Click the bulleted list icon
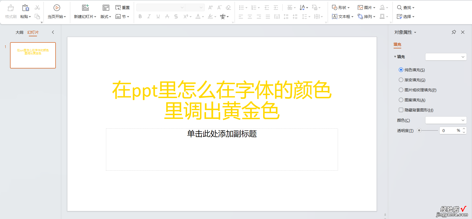Viewport: 472px width, 219px height. point(241,7)
